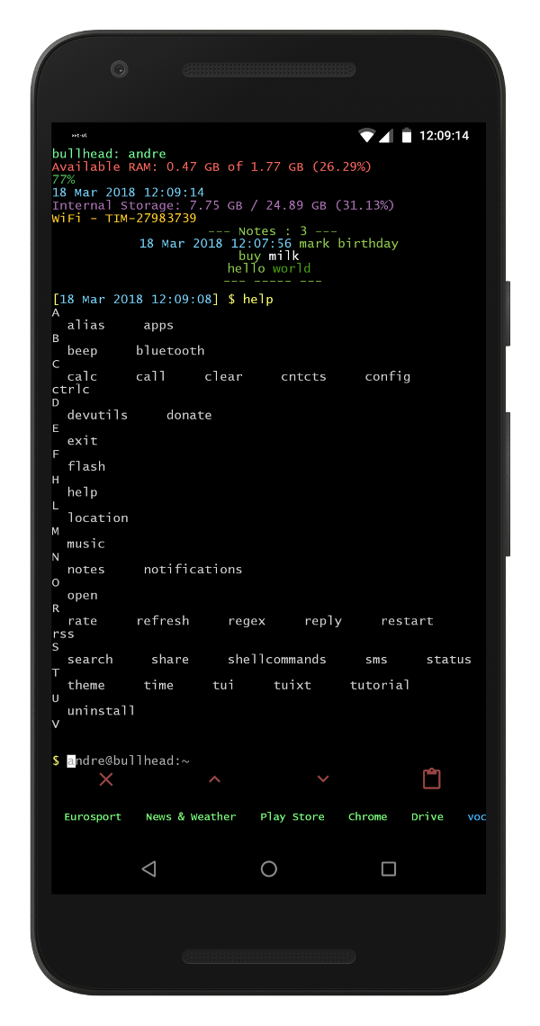Select the 'open' command
The width and height of the screenshot is (540, 1026).
[82, 596]
